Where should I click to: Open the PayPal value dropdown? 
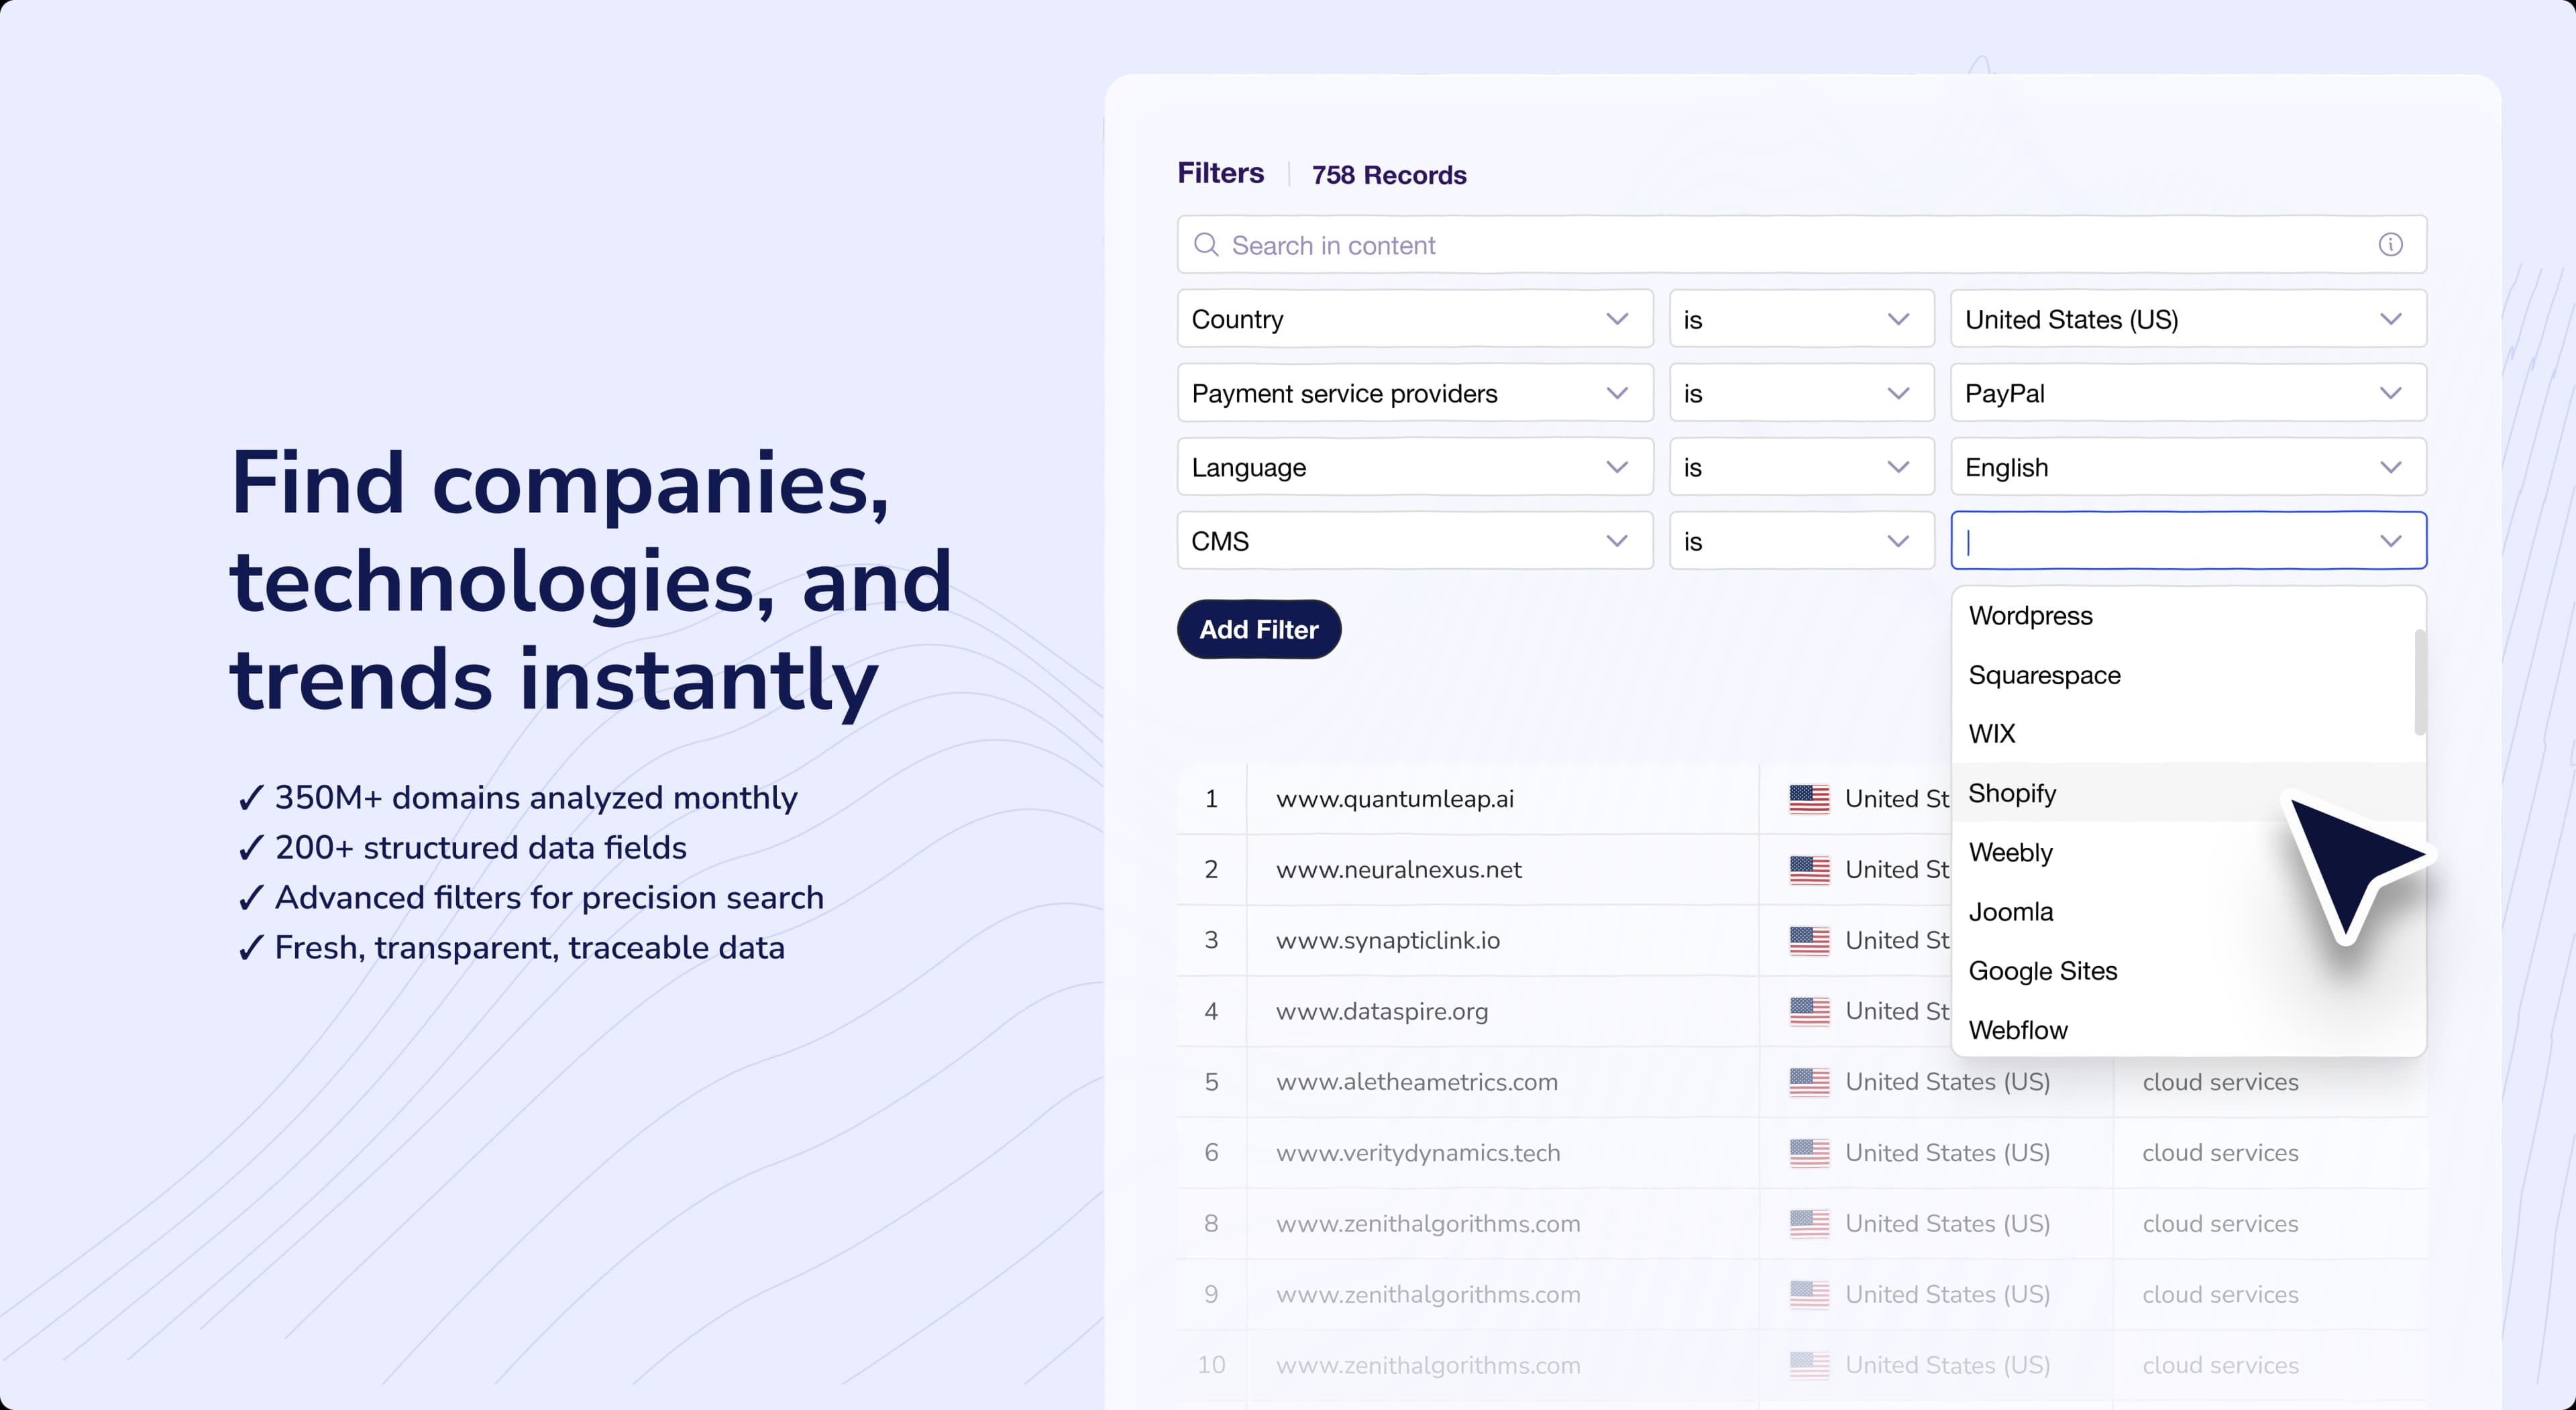tap(2187, 394)
